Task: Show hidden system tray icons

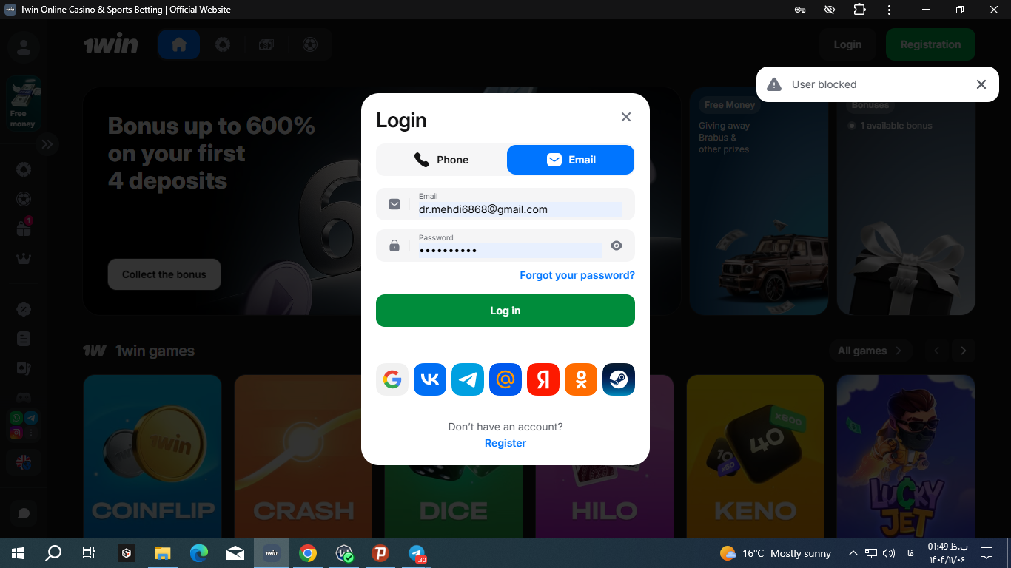Action: [x=853, y=553]
